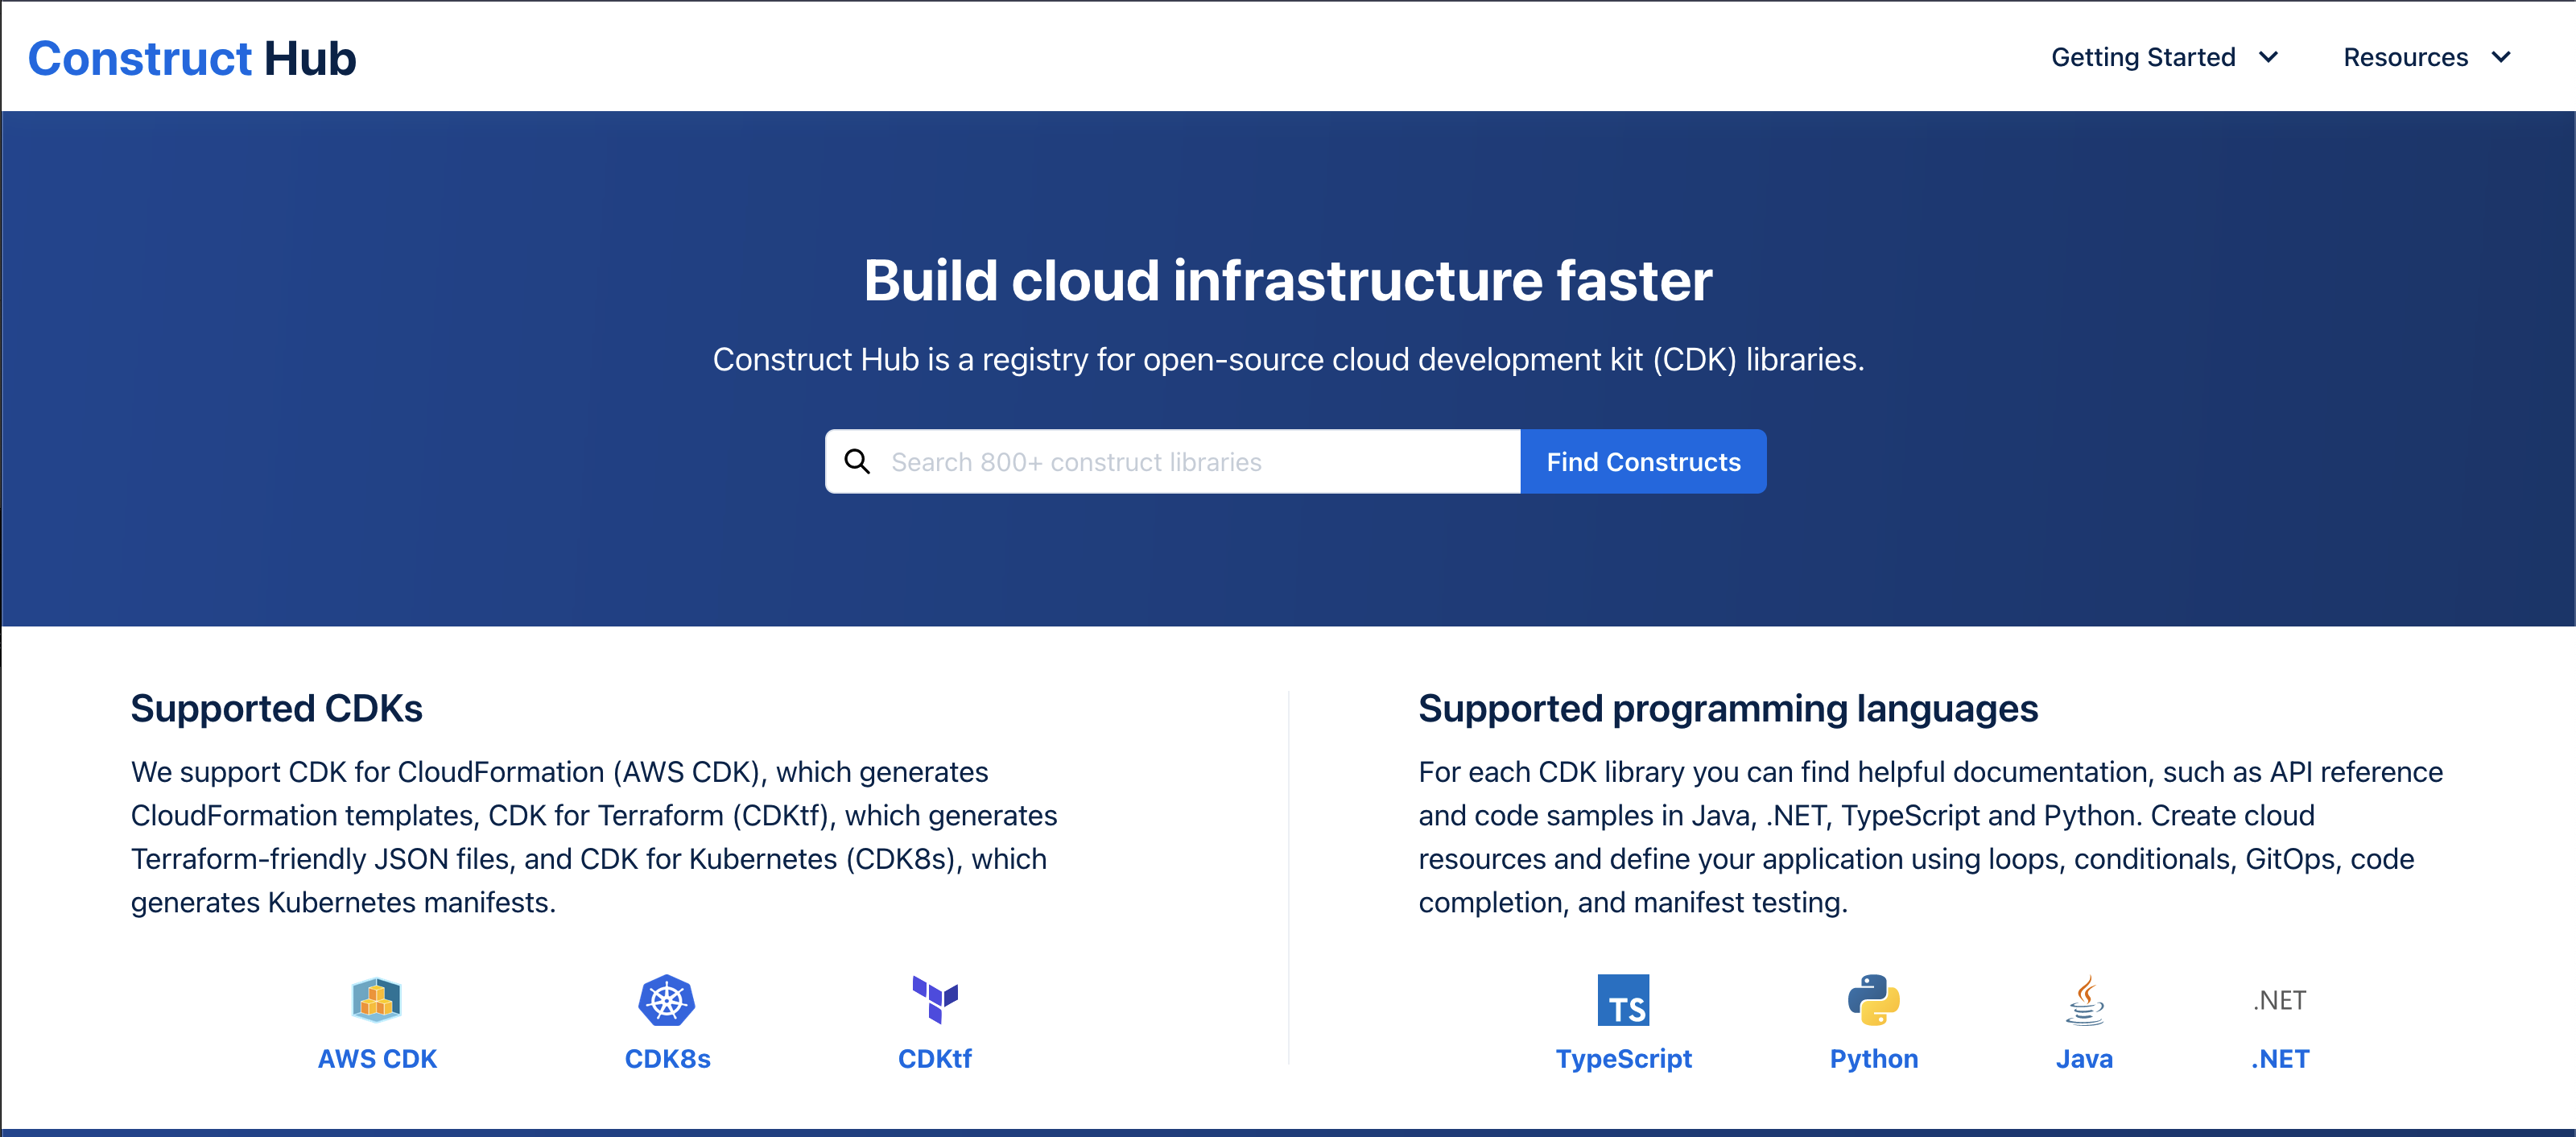Click the Getting Started chevron arrow

[2269, 57]
